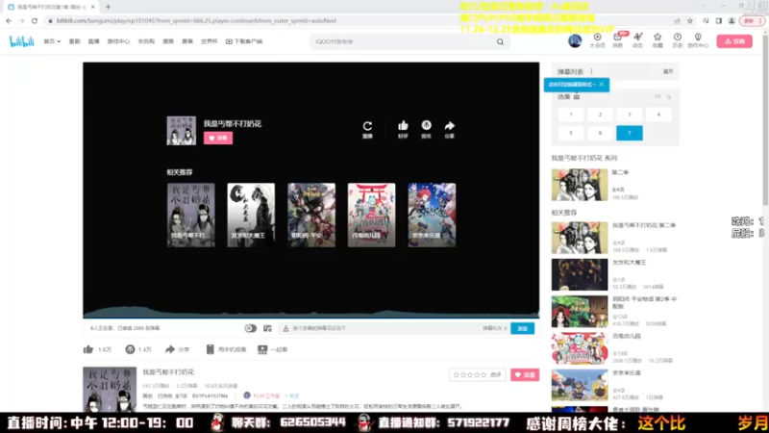Click the bilibili logo
The image size is (769, 433).
[x=22, y=41]
